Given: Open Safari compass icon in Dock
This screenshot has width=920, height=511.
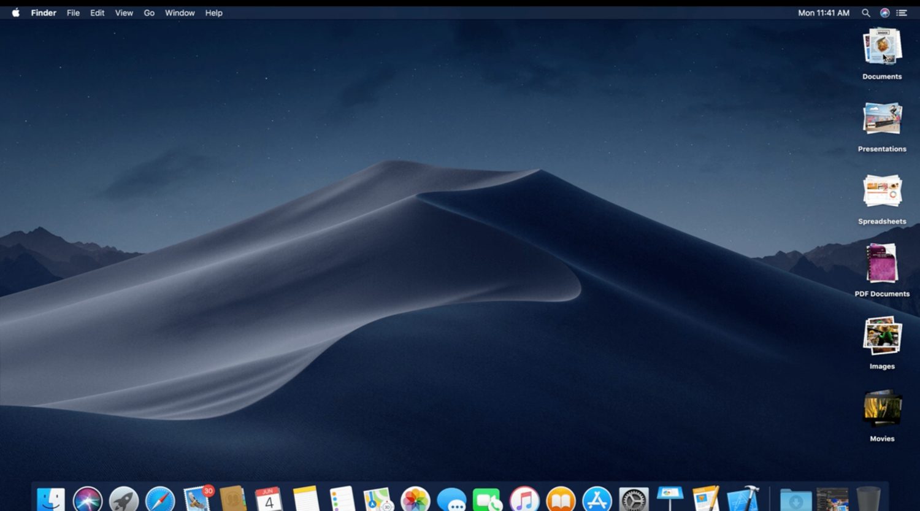Looking at the screenshot, I should (160, 499).
